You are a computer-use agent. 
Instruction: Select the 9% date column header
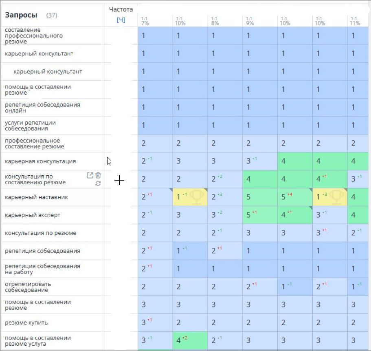250,21
